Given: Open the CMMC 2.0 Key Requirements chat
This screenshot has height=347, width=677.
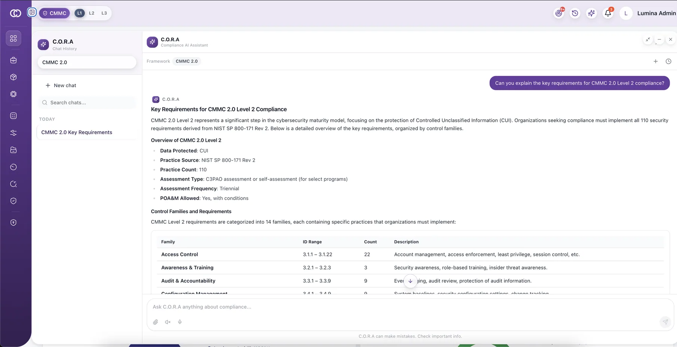Looking at the screenshot, I should point(87,132).
